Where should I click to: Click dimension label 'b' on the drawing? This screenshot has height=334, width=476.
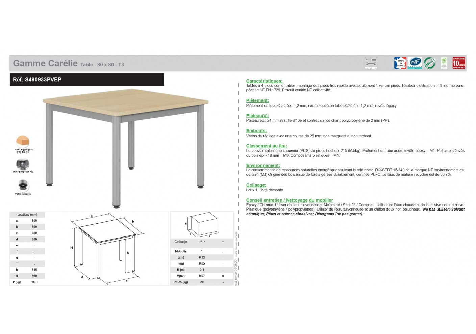tap(133, 222)
